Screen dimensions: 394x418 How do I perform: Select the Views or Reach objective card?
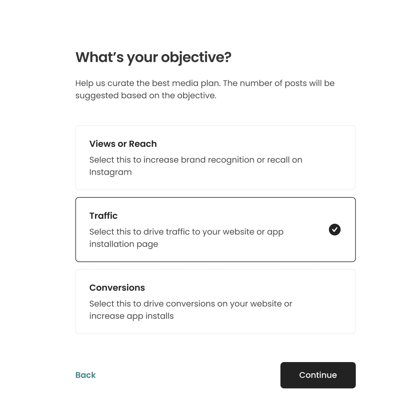[x=215, y=158]
